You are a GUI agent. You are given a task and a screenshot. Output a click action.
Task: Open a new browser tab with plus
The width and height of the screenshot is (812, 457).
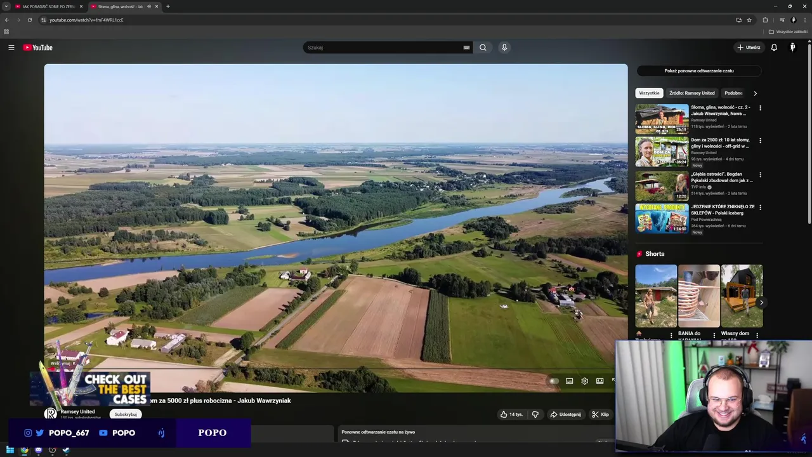(167, 6)
